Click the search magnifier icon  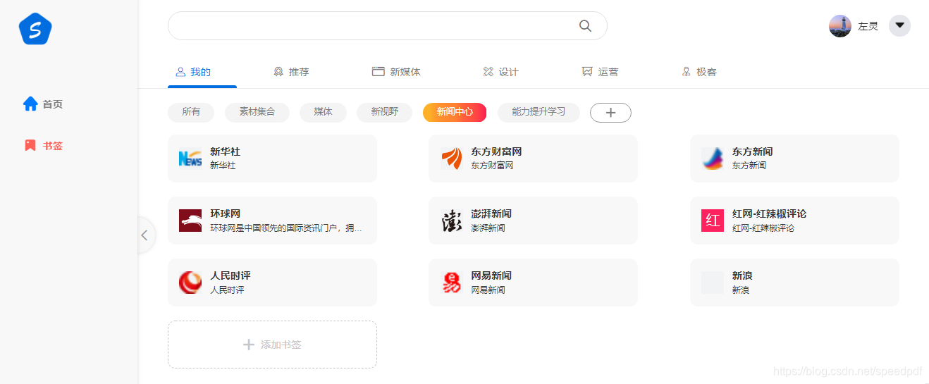tap(585, 26)
